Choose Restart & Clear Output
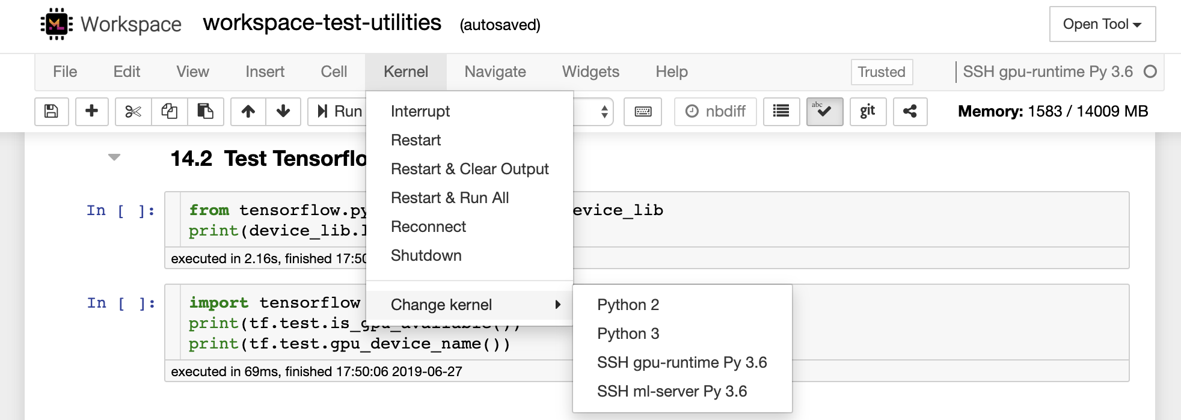This screenshot has width=1181, height=420. pos(470,169)
